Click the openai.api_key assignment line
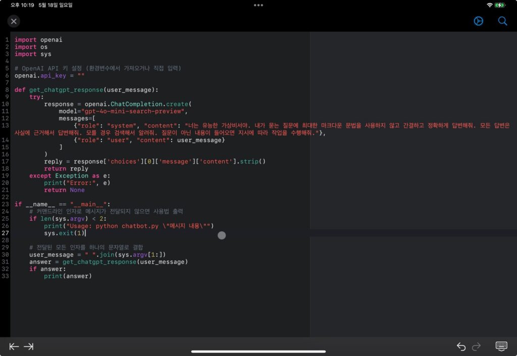The height and width of the screenshot is (356, 517). pos(49,76)
